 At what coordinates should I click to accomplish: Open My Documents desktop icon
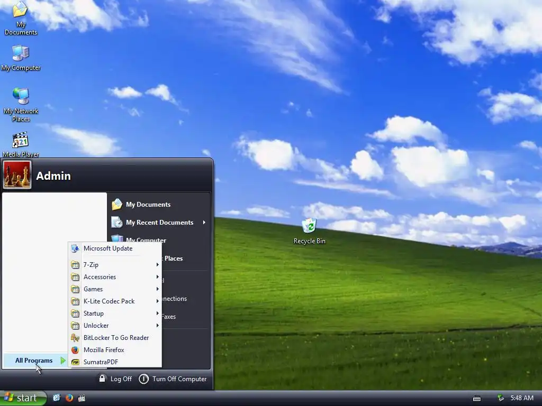[21, 19]
